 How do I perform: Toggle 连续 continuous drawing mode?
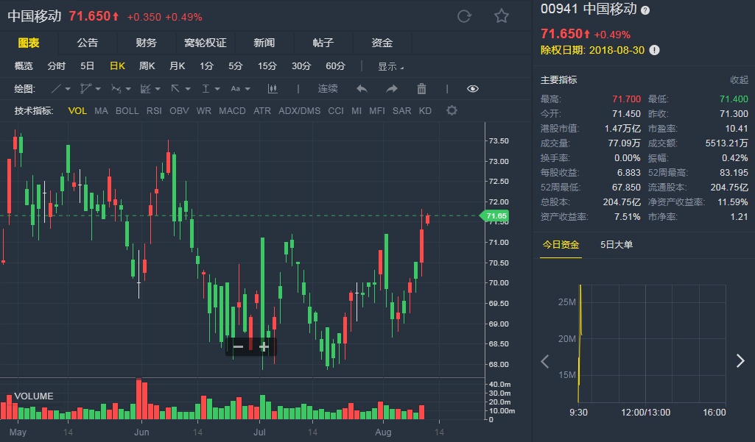[328, 88]
